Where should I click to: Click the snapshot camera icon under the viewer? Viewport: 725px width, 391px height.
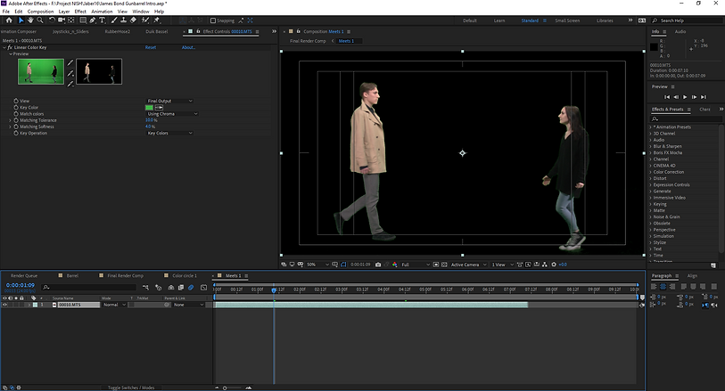coord(378,265)
